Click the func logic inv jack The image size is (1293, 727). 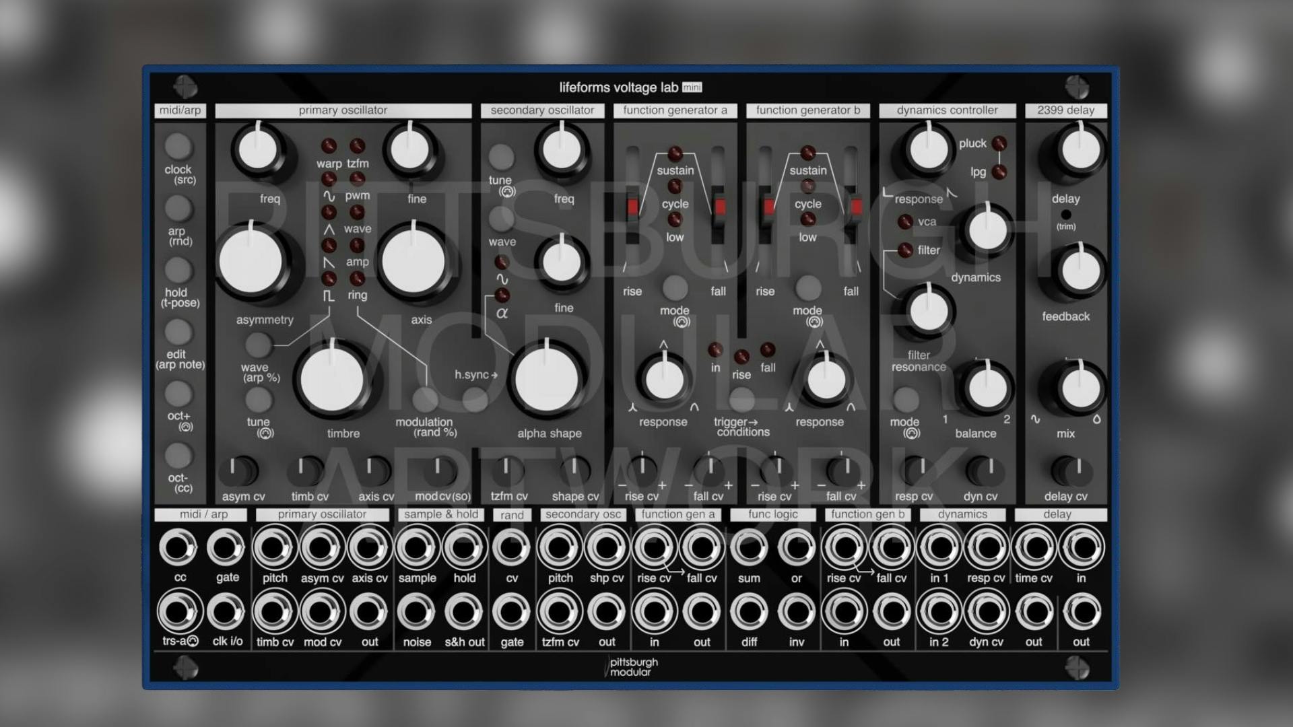click(x=797, y=612)
